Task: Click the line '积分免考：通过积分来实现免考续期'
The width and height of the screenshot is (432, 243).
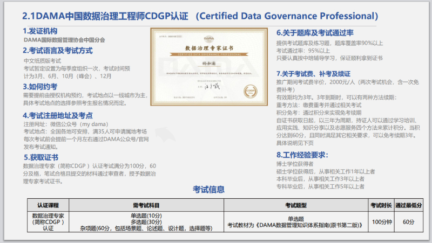Action: coord(319,113)
